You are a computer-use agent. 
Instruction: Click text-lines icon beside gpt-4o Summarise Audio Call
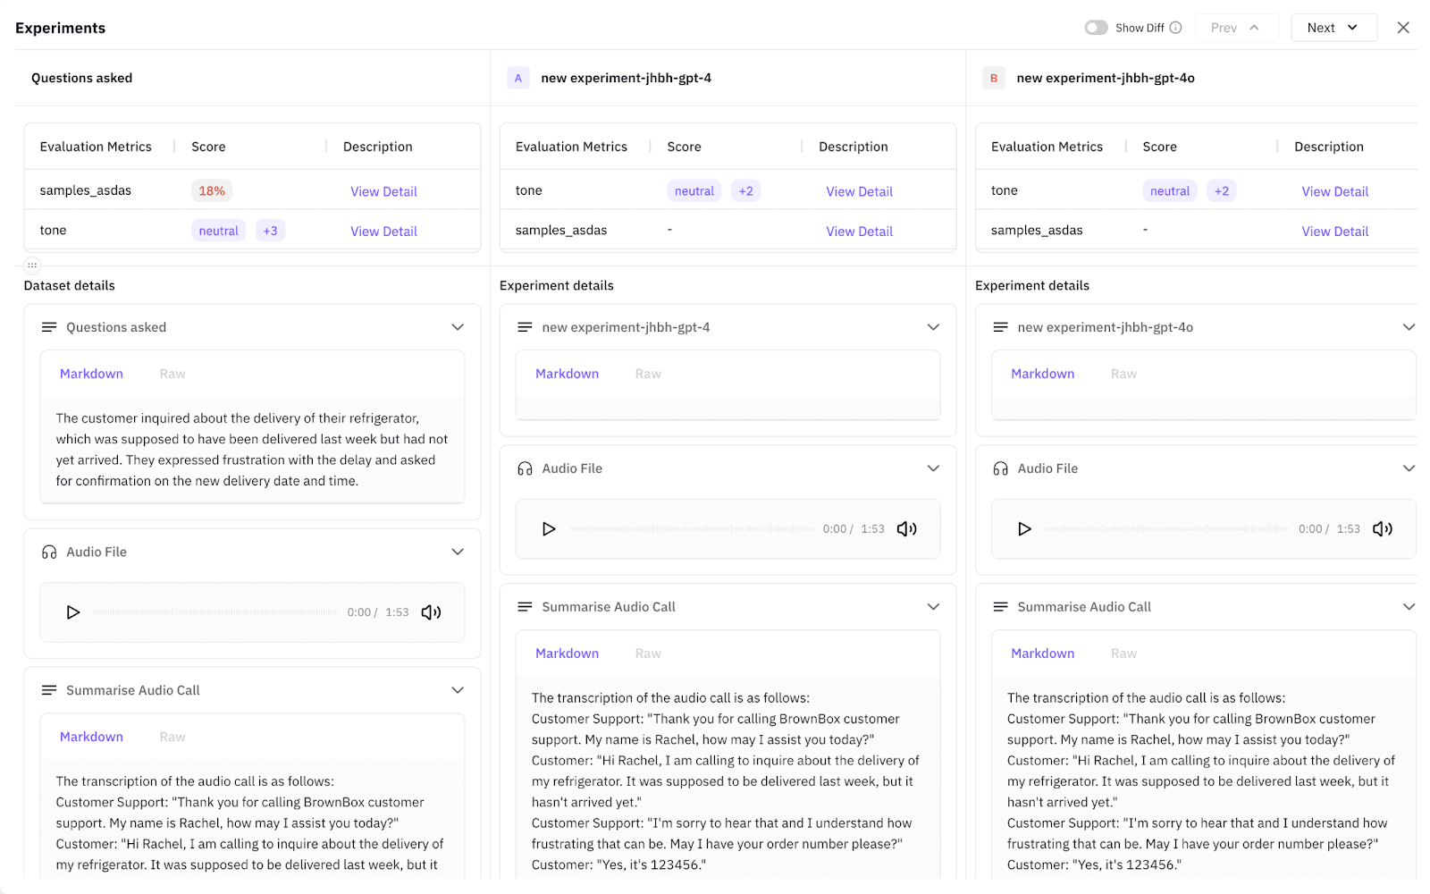[x=1000, y=607]
